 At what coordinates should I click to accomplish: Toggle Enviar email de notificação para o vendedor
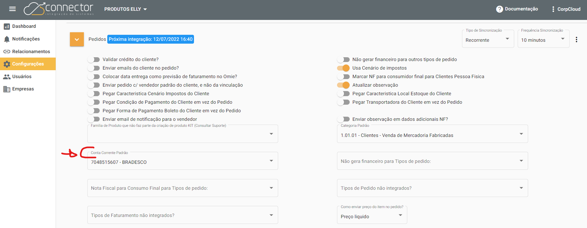pyautogui.click(x=94, y=119)
